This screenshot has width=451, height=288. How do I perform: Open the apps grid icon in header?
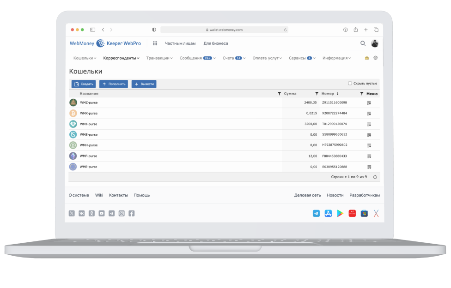pyautogui.click(x=155, y=43)
